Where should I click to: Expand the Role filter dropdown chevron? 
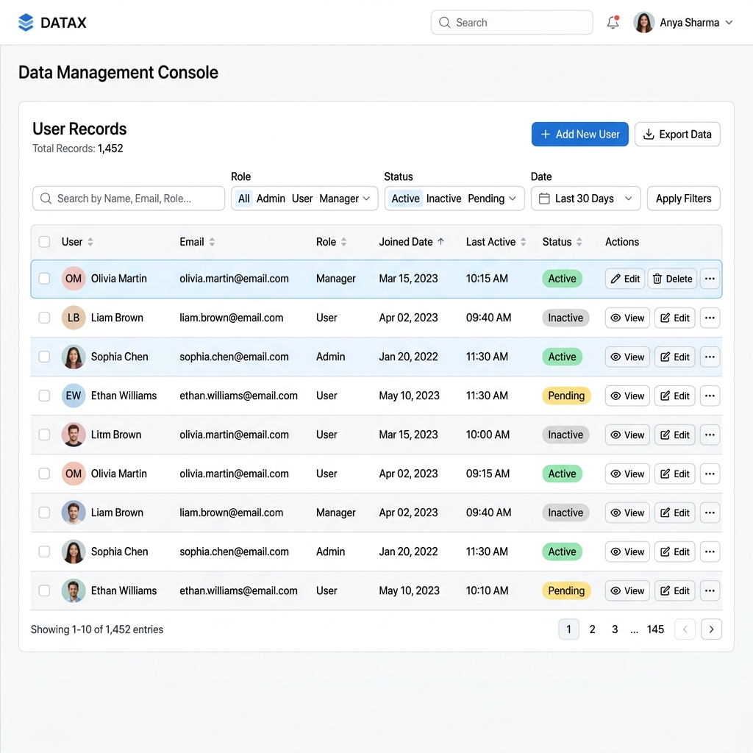tap(366, 199)
